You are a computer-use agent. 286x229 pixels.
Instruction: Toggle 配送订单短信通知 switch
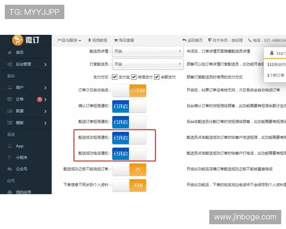tap(129, 122)
